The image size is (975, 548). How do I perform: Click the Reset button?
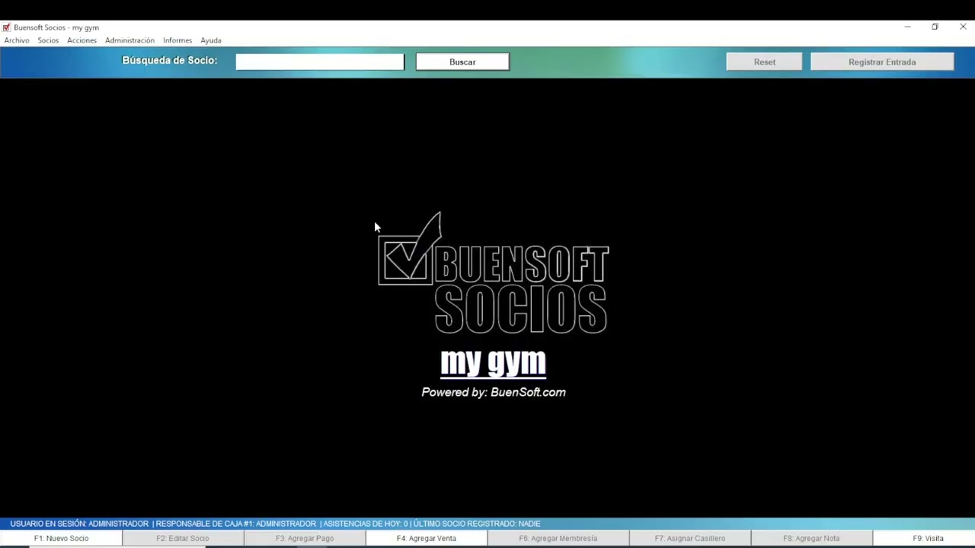[x=764, y=62]
